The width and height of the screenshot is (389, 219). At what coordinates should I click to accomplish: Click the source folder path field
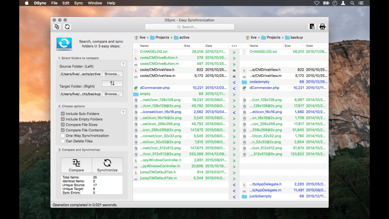[x=80, y=74]
